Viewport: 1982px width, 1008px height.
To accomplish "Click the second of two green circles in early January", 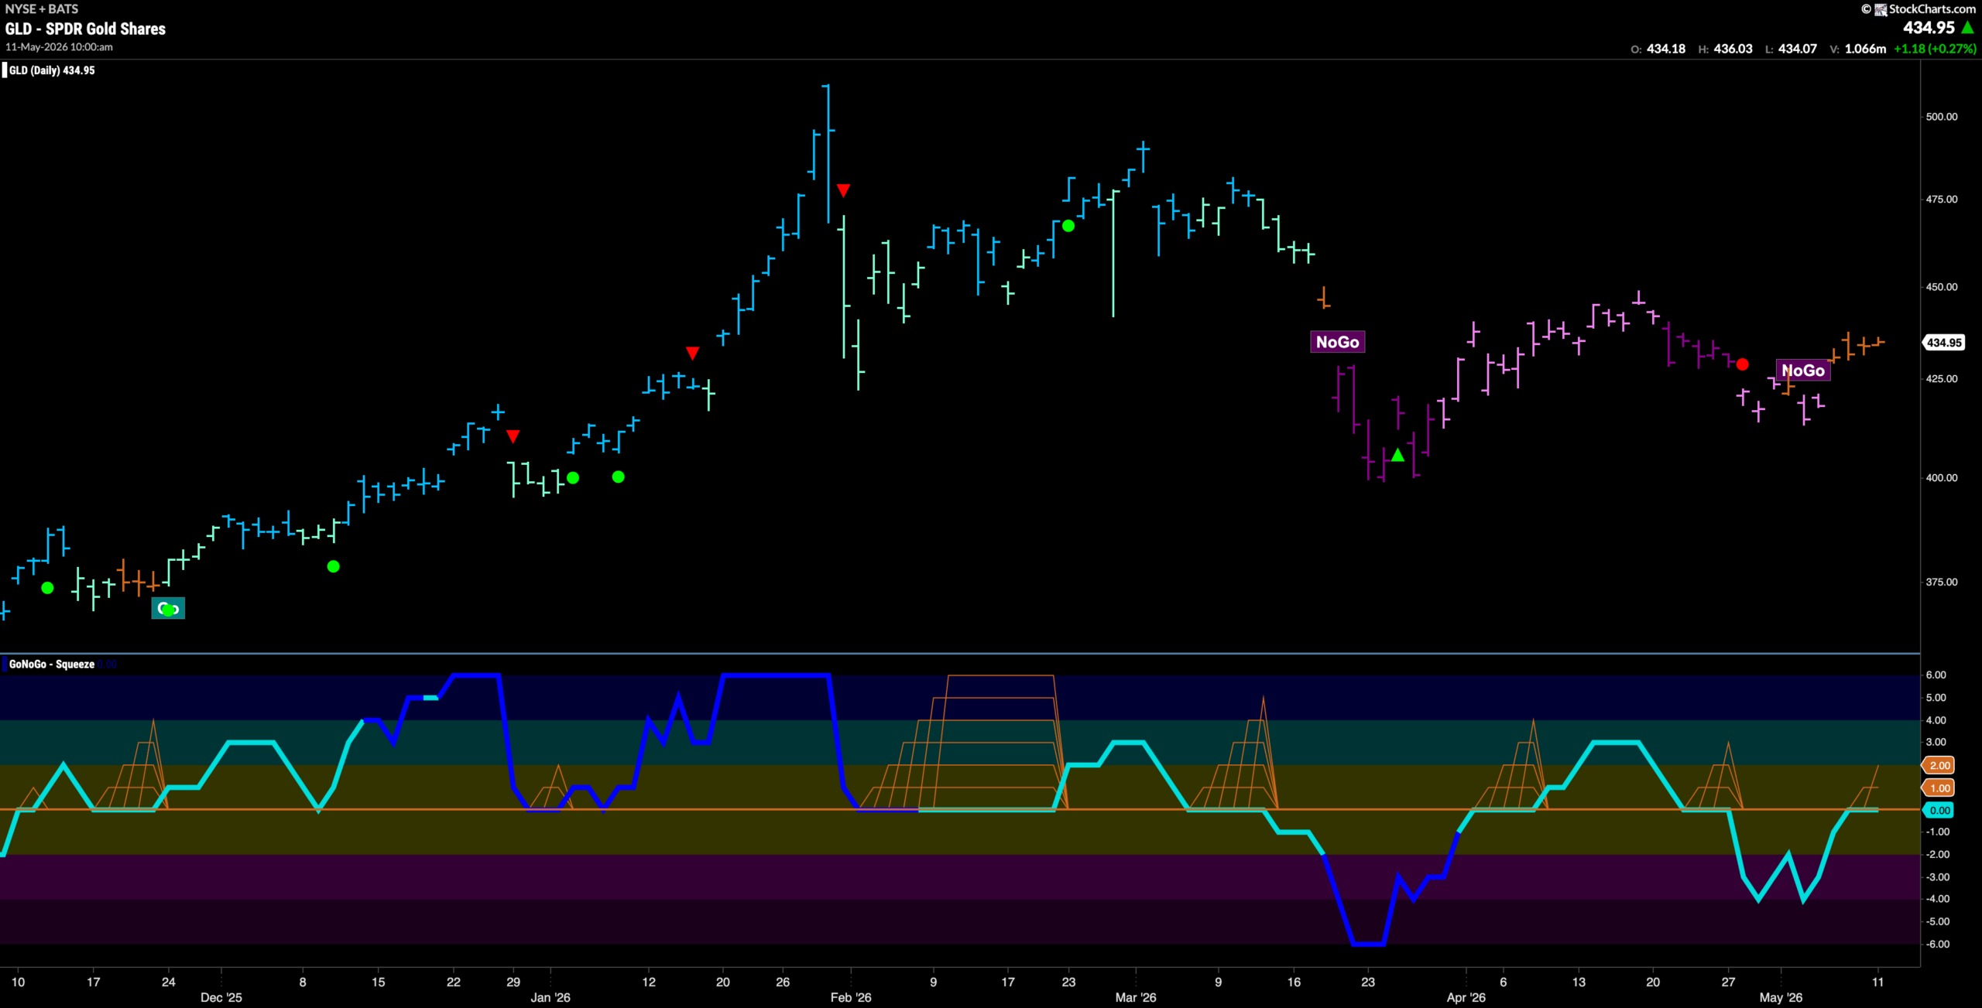I will click(618, 477).
